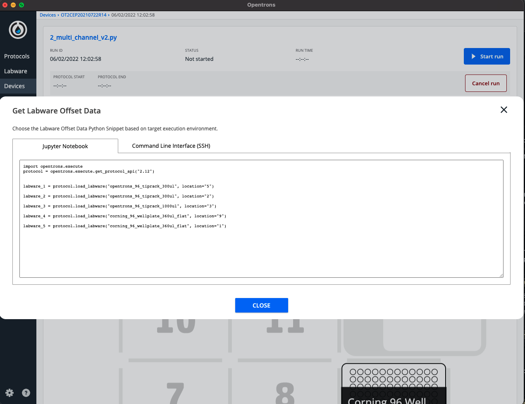Switch to Jupyter Notebook tab
The image size is (525, 404).
click(x=65, y=146)
